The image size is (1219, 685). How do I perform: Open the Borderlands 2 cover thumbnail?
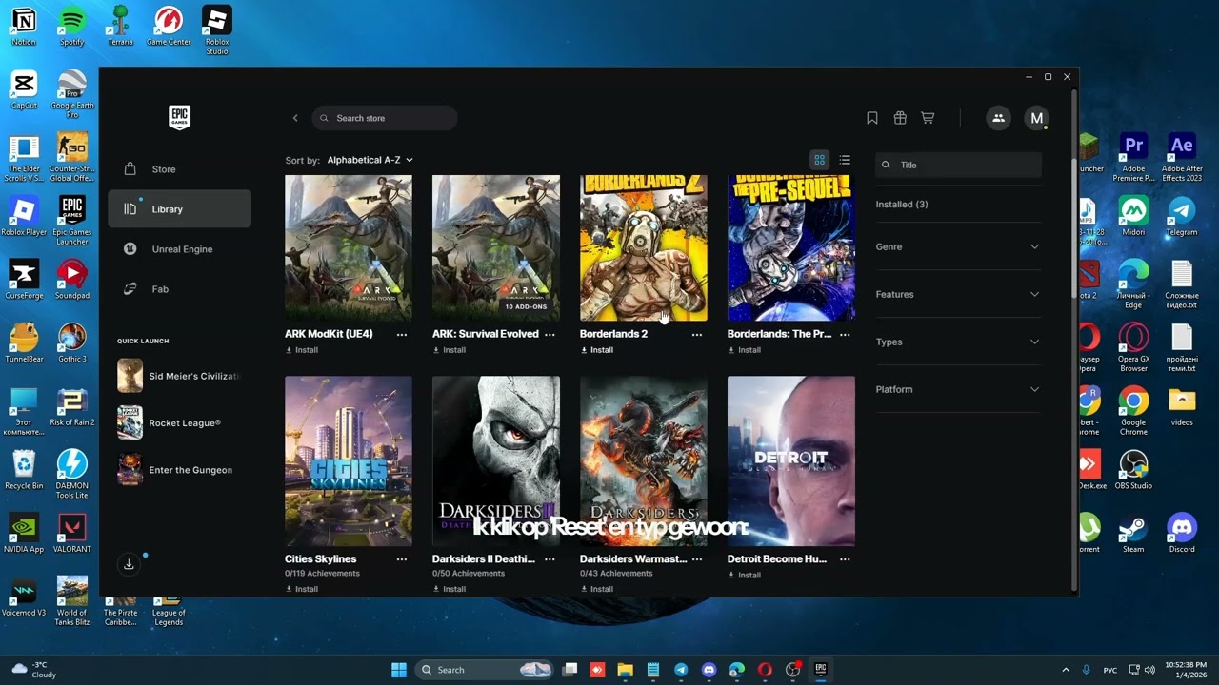tap(644, 247)
